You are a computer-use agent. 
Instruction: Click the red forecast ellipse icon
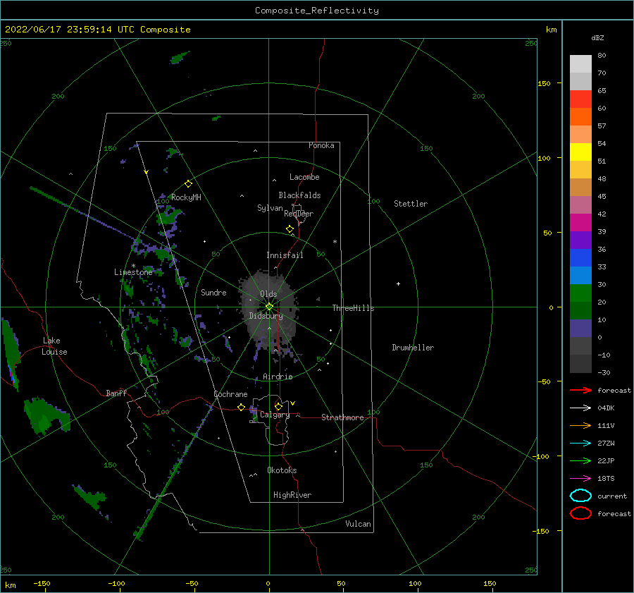click(580, 513)
